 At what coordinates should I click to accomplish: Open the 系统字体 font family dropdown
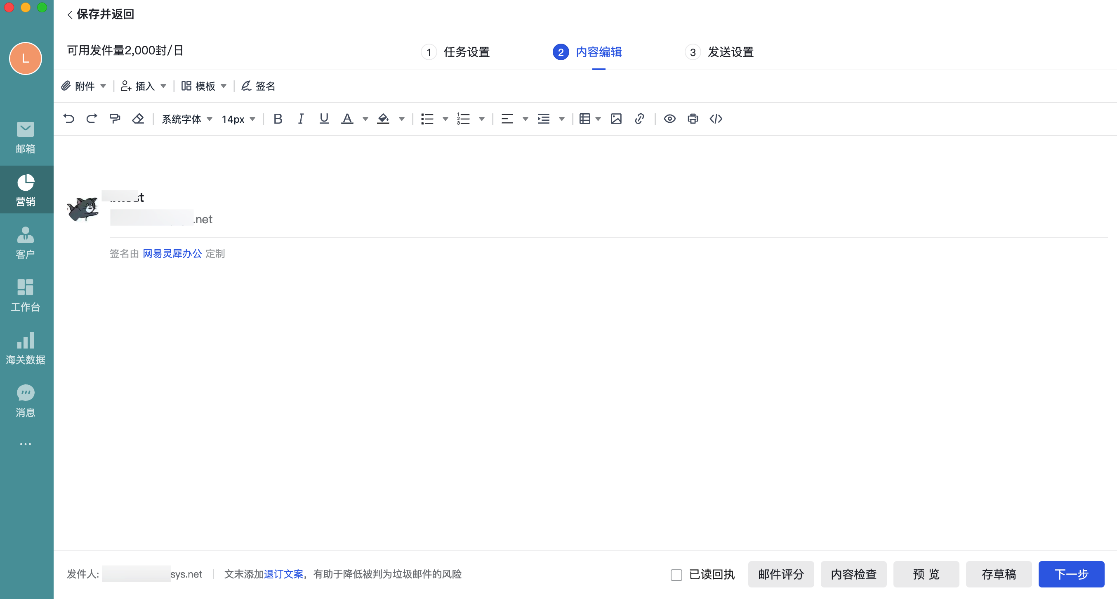pyautogui.click(x=186, y=119)
